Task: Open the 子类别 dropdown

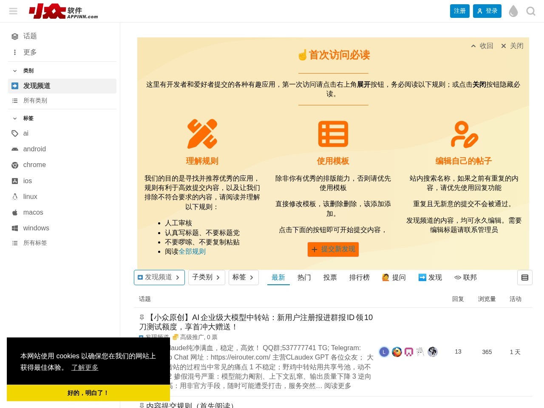Action: coord(207,278)
